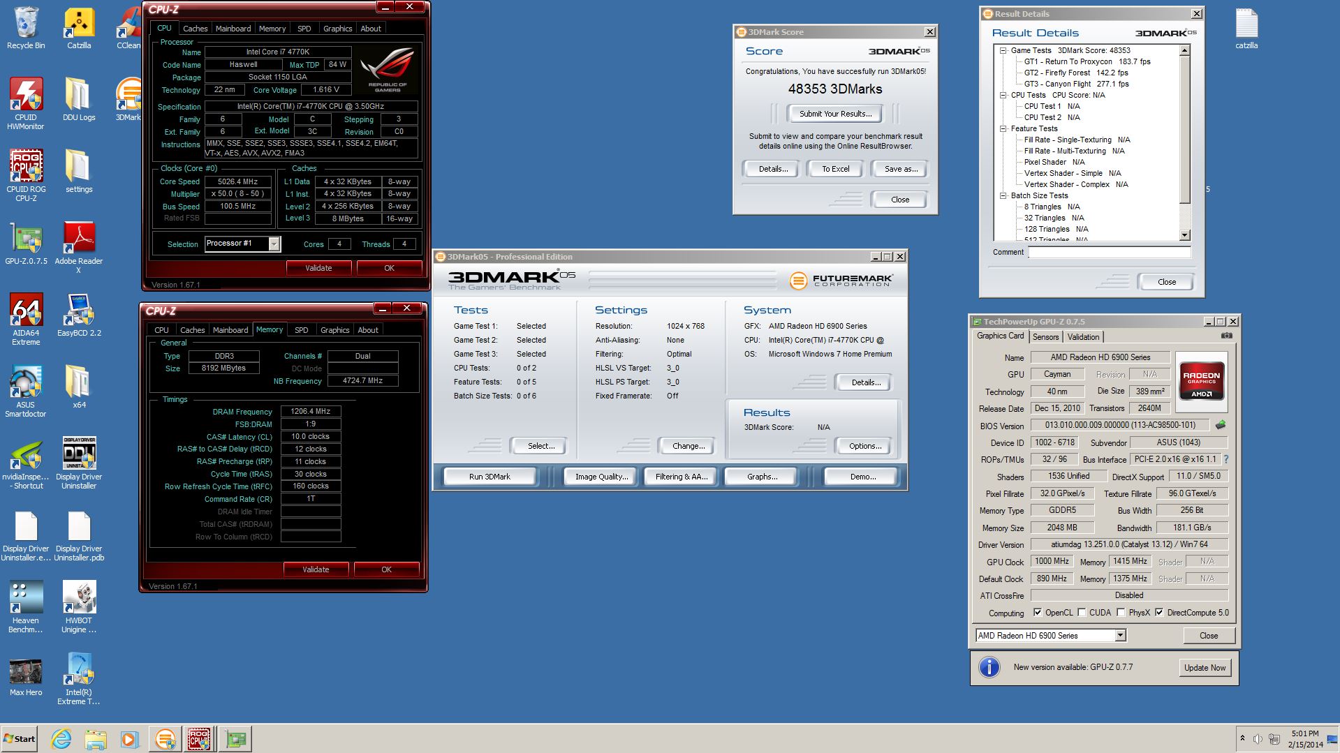Image resolution: width=1340 pixels, height=753 pixels.
Task: Toggle the DirectCompute 5.0 checkbox
Action: (x=1159, y=612)
